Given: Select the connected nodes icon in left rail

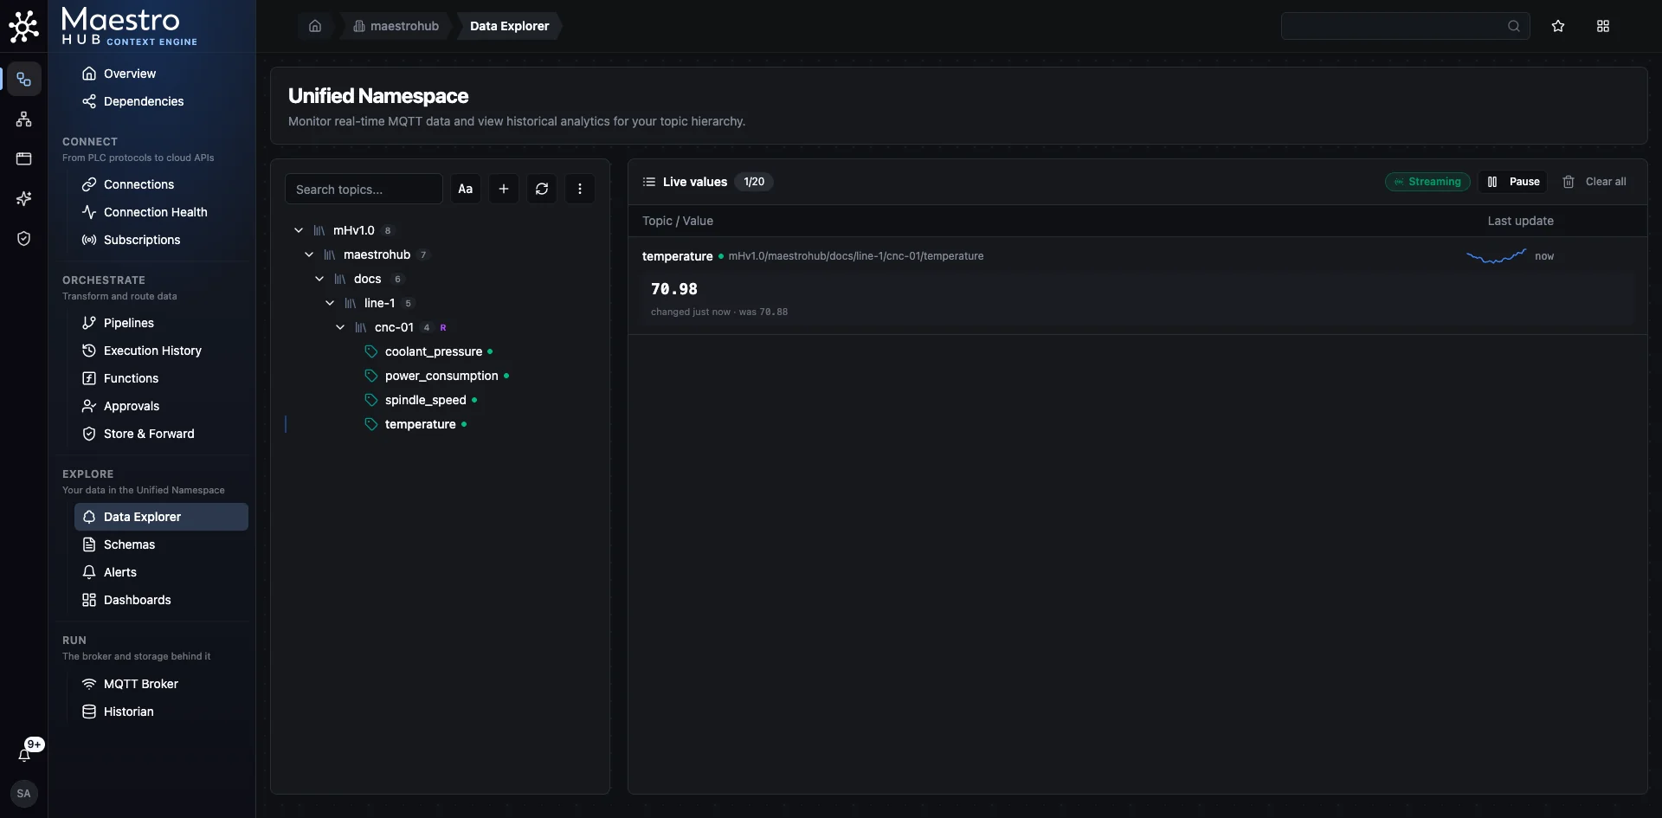Looking at the screenshot, I should pyautogui.click(x=23, y=80).
